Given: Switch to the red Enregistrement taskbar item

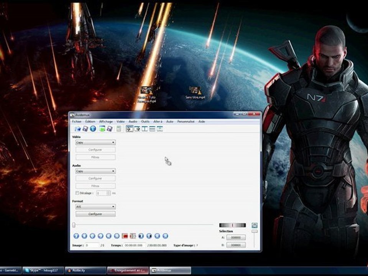Looking at the screenshot, I should (128, 270).
